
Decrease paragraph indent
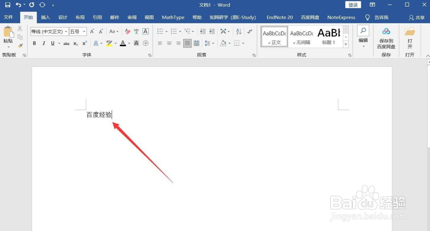point(203,31)
